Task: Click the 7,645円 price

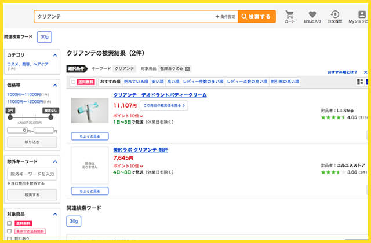Action: point(123,158)
